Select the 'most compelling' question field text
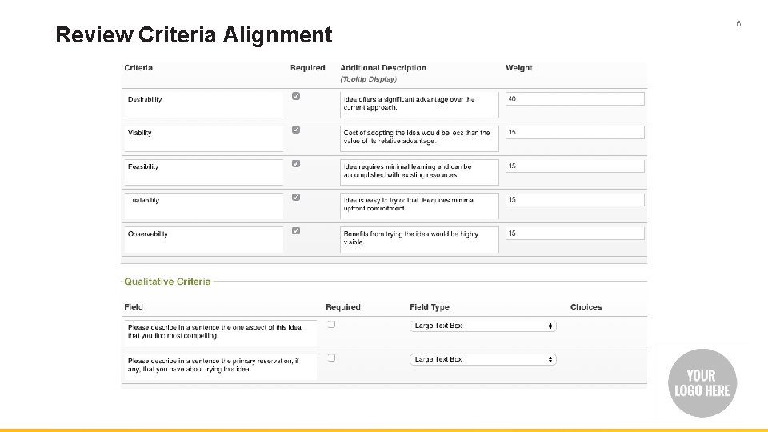The width and height of the screenshot is (768, 432). [220, 330]
